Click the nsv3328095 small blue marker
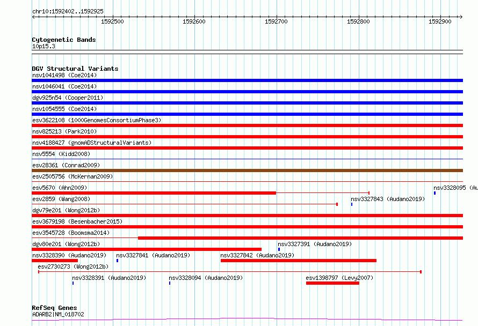478x326 pixels. (434, 193)
